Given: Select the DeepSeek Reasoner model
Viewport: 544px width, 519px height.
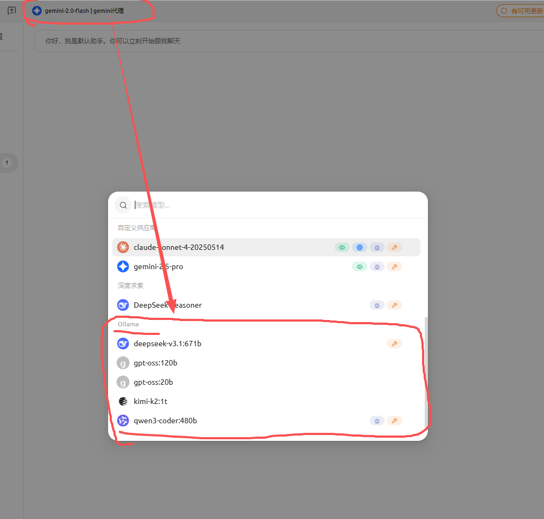Looking at the screenshot, I should pos(167,305).
